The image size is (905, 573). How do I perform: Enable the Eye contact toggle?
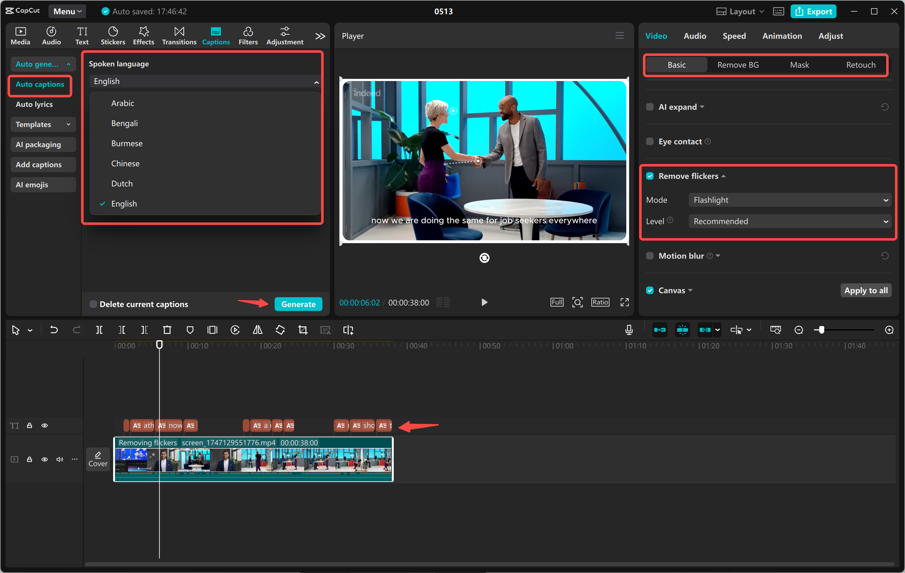tap(650, 141)
